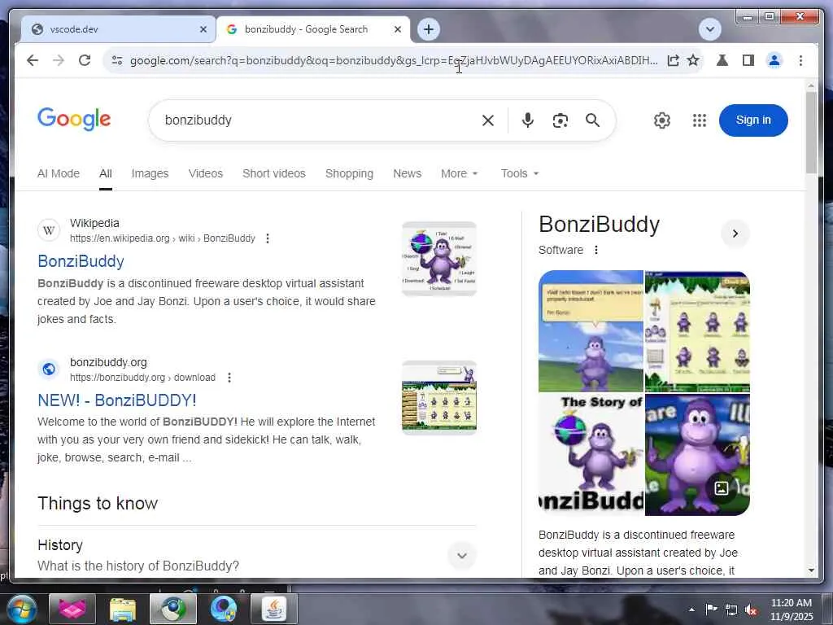
Task: Expand the History question
Action: coord(462,555)
